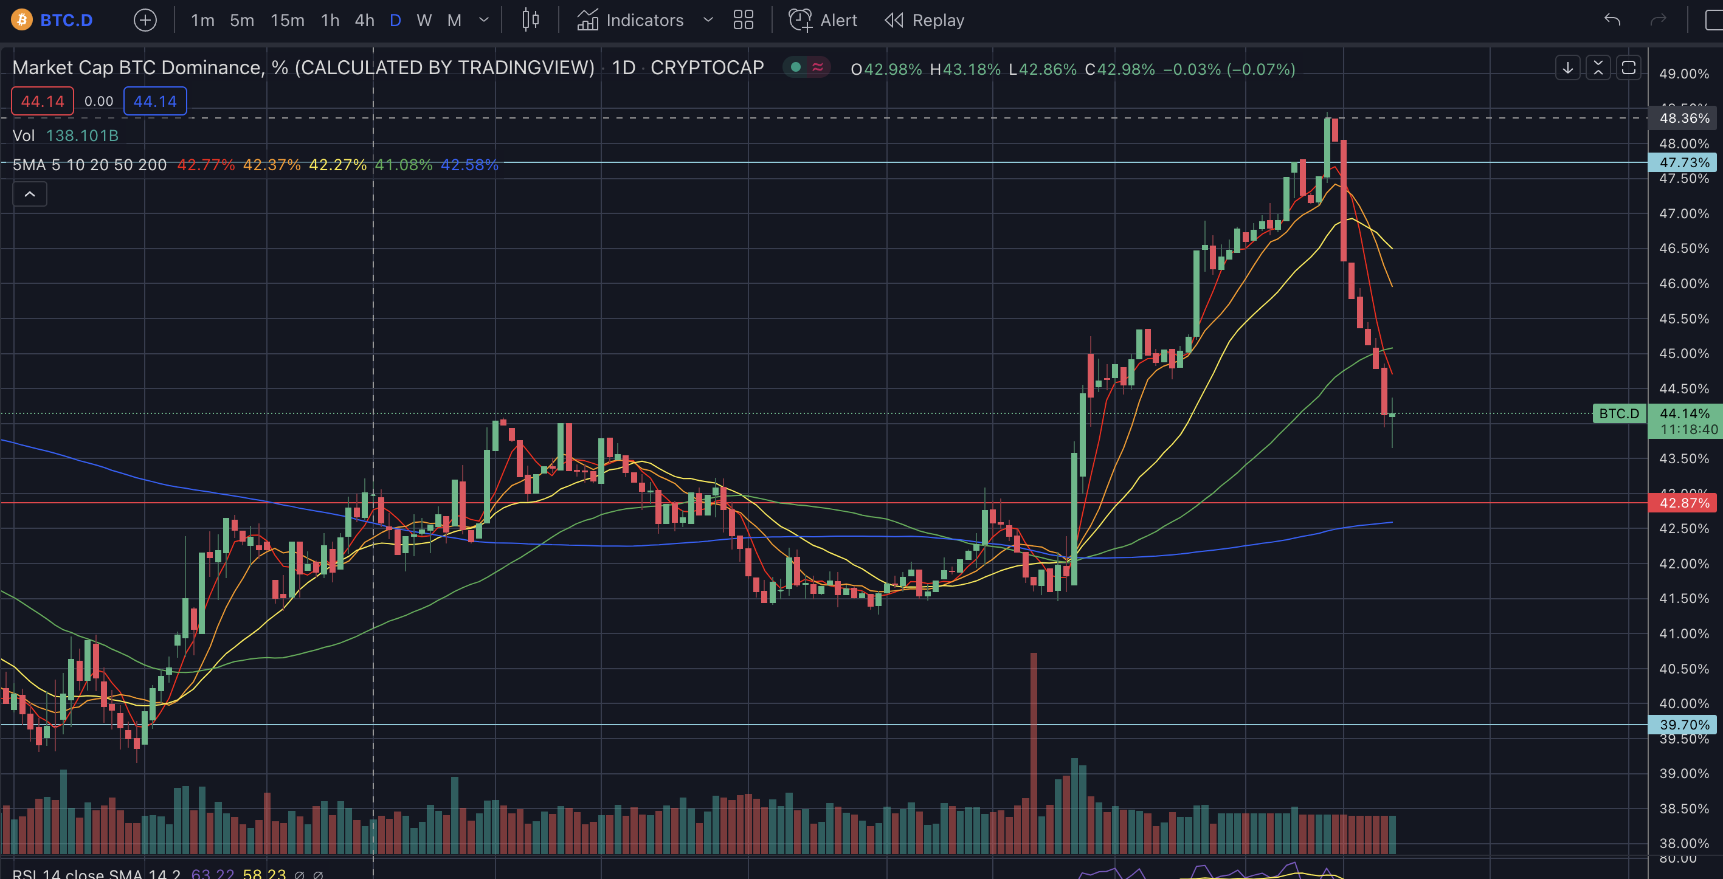Viewport: 1723px width, 879px height.
Task: Select the weekly W timeframe
Action: click(423, 20)
